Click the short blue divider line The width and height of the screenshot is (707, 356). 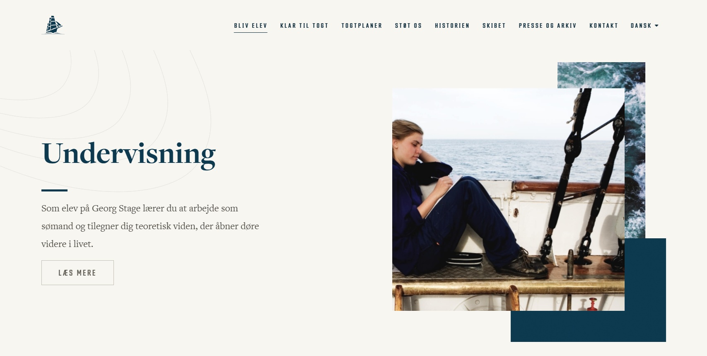click(x=54, y=190)
